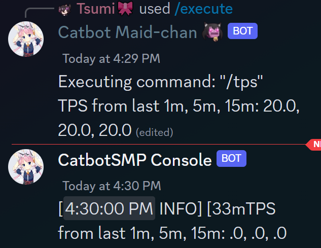Click the "Today at 4:30 PM" timestamp
Screen dimensions: 321x248
[111, 186]
